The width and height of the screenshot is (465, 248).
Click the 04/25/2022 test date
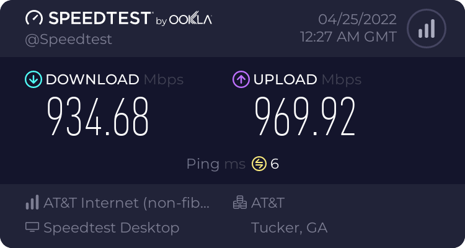pos(357,19)
